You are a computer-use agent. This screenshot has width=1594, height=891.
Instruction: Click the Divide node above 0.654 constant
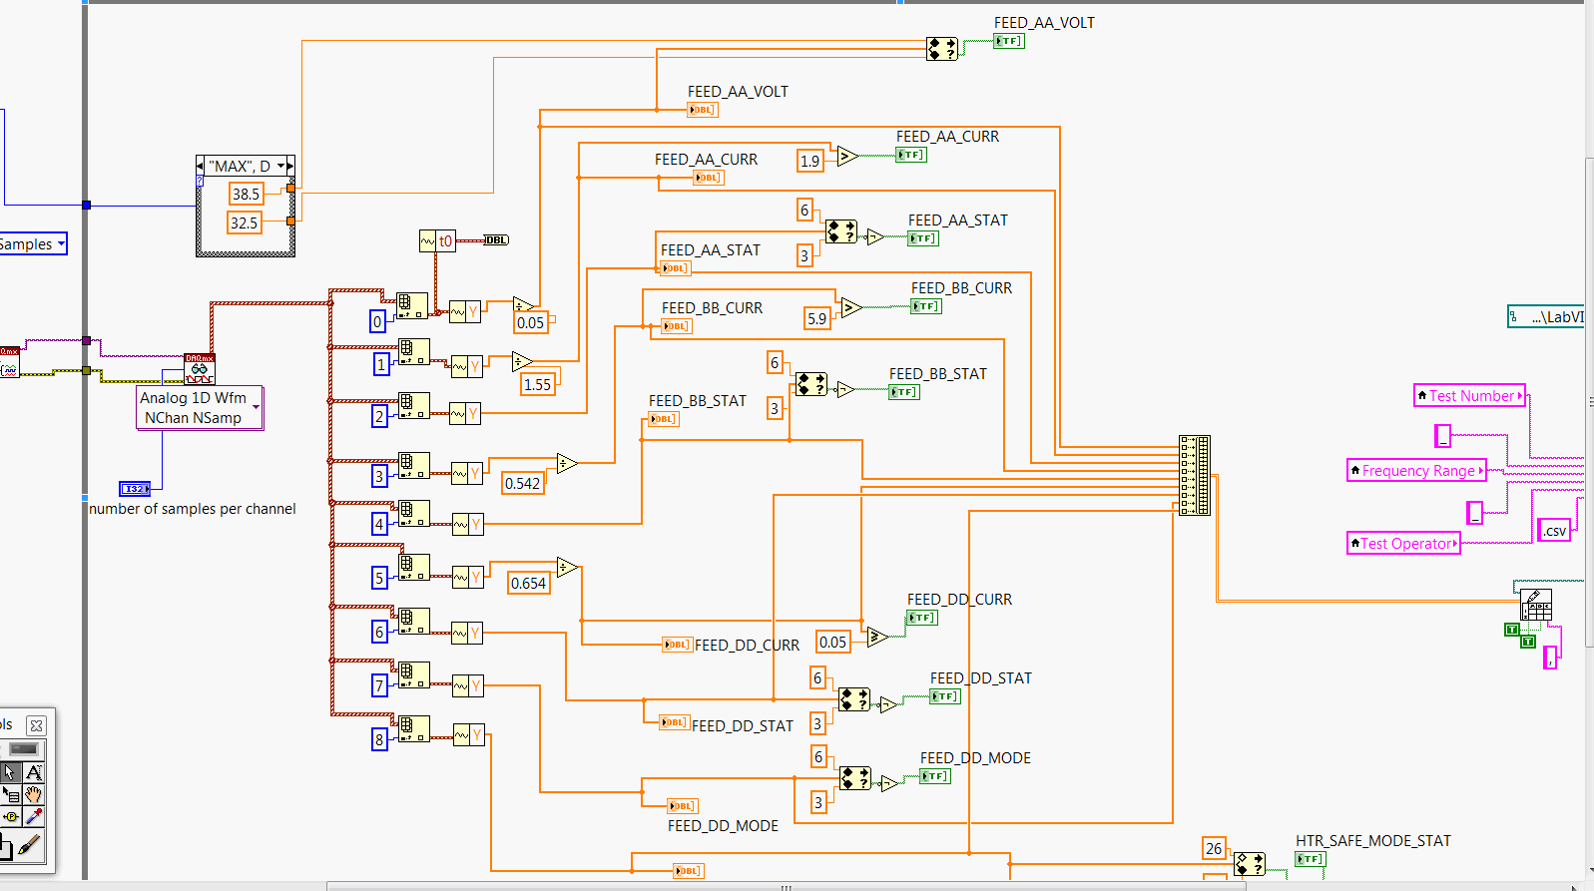(567, 568)
